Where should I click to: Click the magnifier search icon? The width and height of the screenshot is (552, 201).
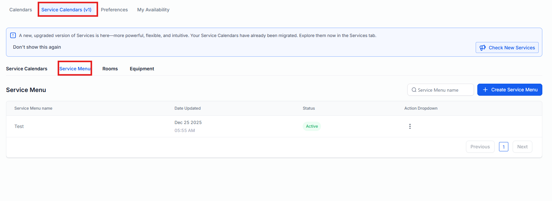click(414, 90)
